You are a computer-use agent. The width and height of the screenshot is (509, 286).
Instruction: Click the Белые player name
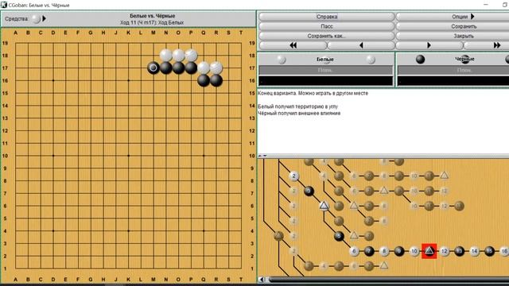(325, 60)
